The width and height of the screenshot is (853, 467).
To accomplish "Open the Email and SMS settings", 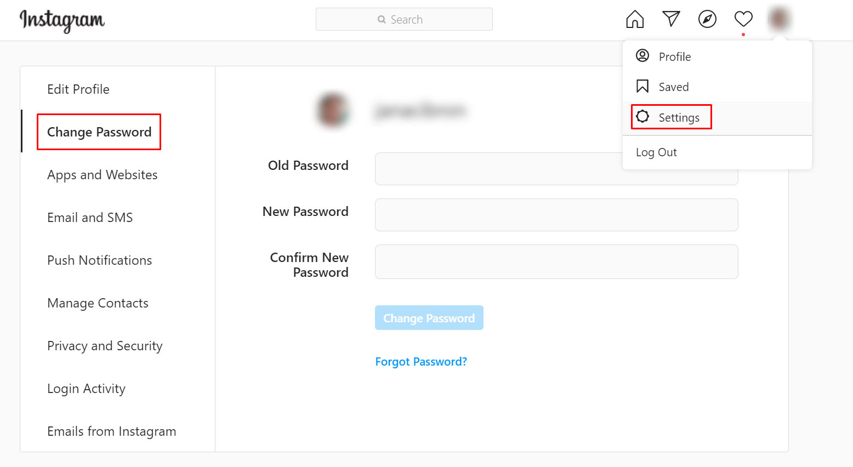I will tap(90, 218).
